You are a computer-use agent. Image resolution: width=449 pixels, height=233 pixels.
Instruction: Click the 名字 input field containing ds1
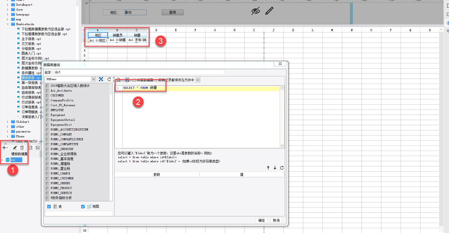(139, 72)
